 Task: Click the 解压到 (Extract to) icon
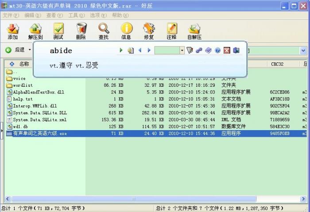click(35, 30)
